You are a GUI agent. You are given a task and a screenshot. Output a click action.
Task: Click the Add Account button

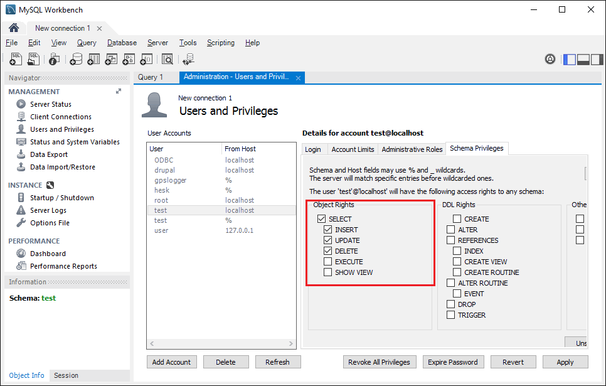(x=172, y=362)
